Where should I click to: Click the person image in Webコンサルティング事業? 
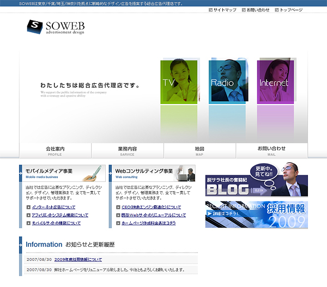(185, 174)
